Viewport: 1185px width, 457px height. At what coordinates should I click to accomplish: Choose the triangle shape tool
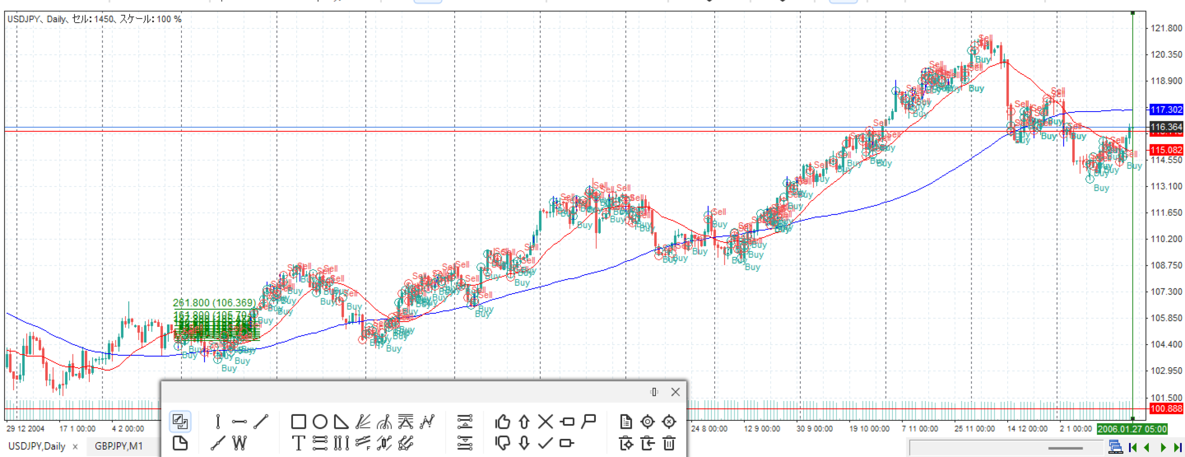tap(341, 421)
